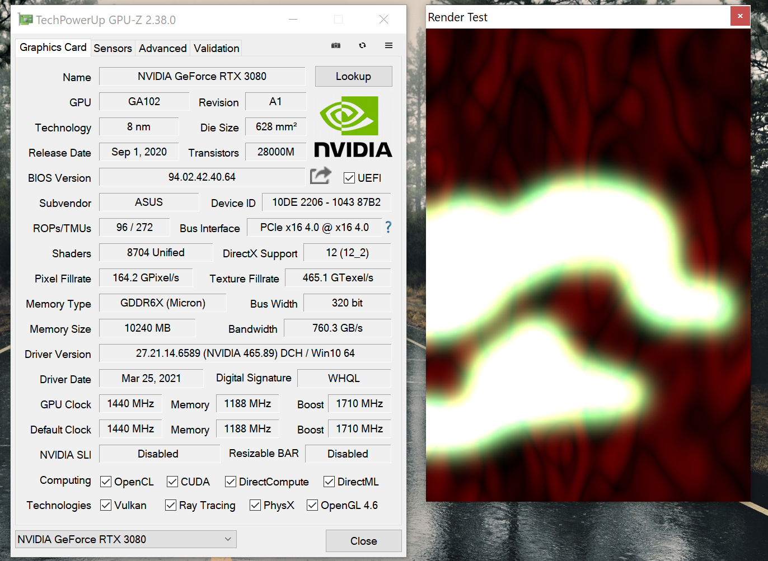768x561 pixels.
Task: Toggle the Vulkan technology checkbox
Action: [106, 505]
